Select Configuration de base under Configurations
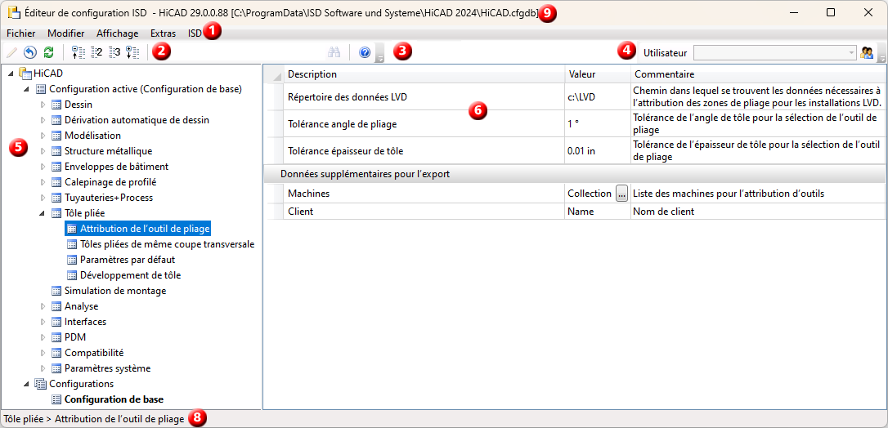Screen dimensions: 888x428 [114, 399]
